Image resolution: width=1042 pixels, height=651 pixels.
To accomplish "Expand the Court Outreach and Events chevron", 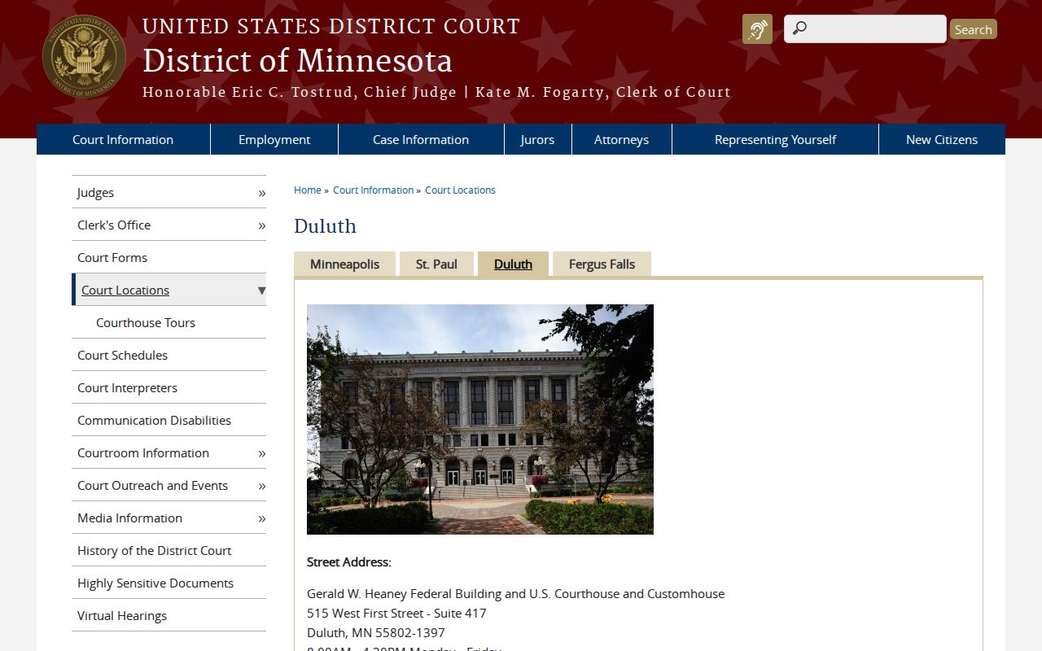I will click(261, 486).
